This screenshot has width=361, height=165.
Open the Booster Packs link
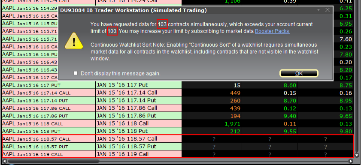(x=272, y=31)
